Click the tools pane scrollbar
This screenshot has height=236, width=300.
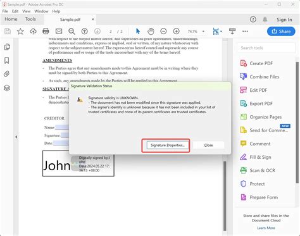pos(297,122)
